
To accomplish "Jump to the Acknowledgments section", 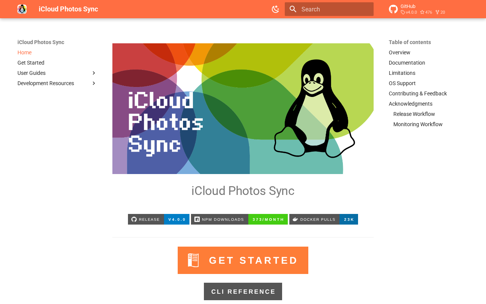I will pyautogui.click(x=410, y=104).
